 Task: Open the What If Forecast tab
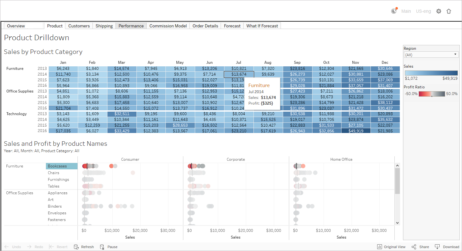click(262, 26)
